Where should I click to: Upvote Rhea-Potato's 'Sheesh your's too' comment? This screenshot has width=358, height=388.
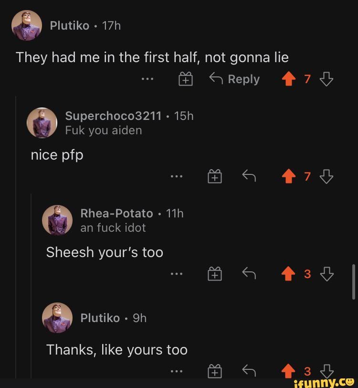point(288,273)
